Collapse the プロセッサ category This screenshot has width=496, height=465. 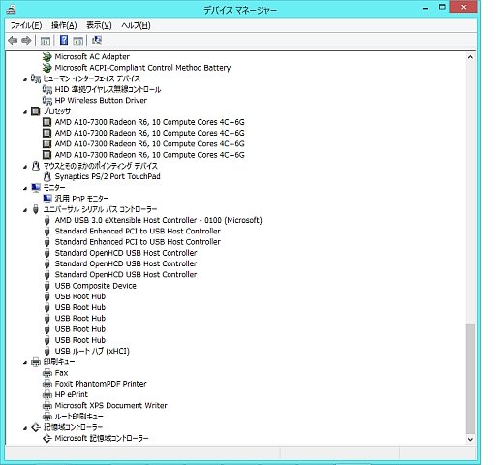[x=25, y=112]
